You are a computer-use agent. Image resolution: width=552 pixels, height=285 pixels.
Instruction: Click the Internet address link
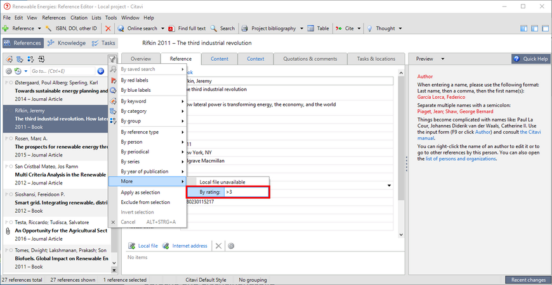click(x=190, y=246)
